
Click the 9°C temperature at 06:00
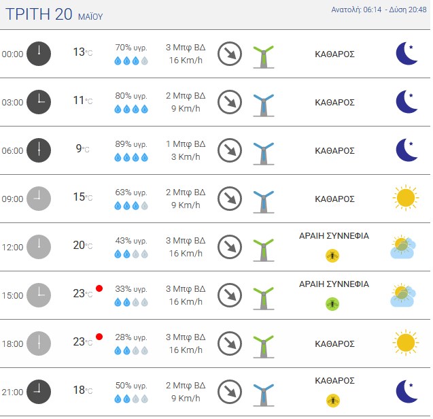pyautogui.click(x=82, y=149)
